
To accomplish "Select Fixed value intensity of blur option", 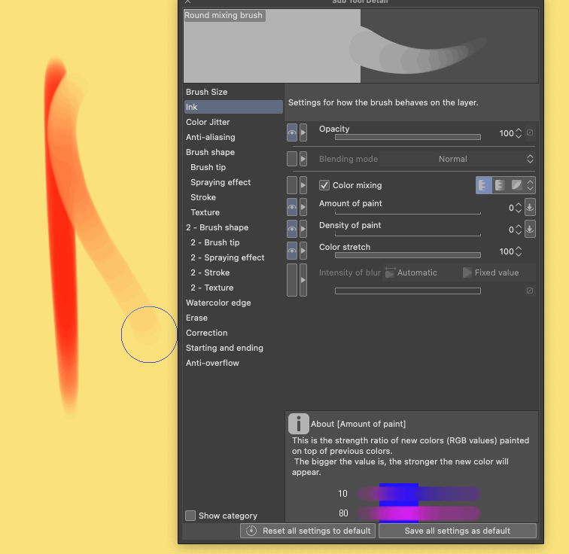I will (491, 272).
